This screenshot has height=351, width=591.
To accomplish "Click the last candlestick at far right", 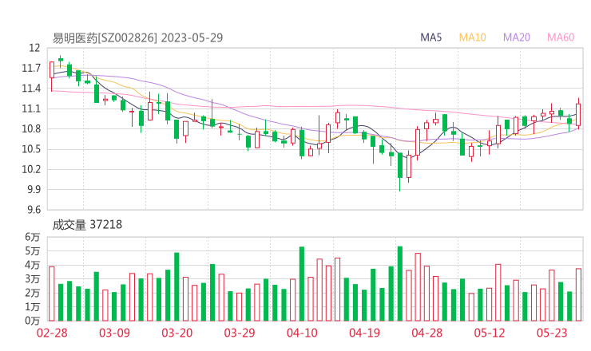I will (578, 114).
